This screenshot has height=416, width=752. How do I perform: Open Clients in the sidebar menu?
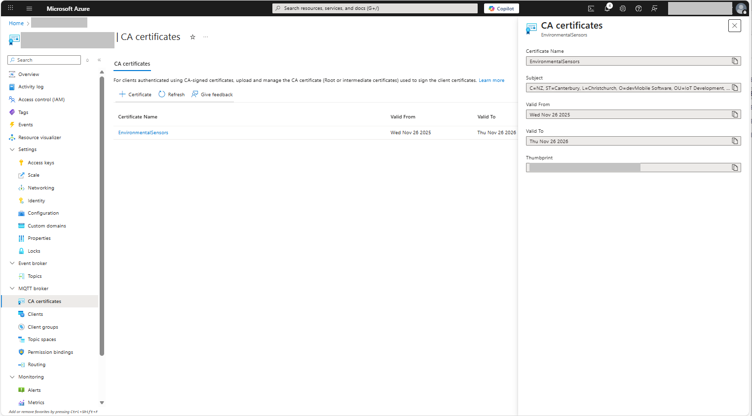pos(35,314)
